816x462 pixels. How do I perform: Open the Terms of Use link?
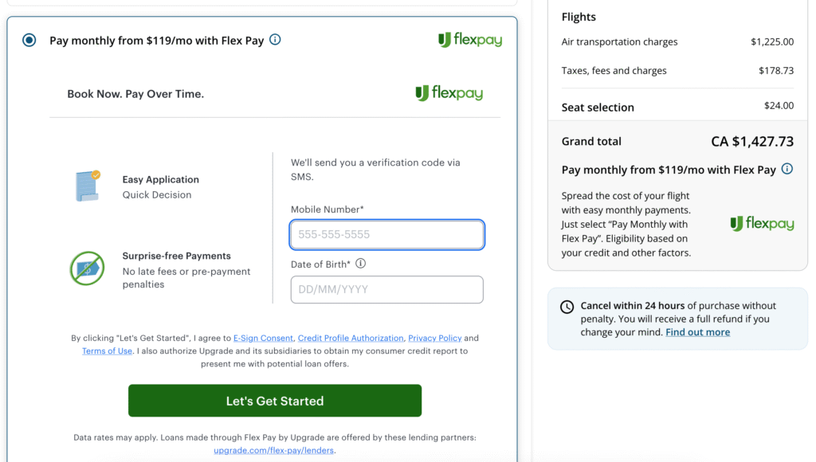tap(107, 351)
